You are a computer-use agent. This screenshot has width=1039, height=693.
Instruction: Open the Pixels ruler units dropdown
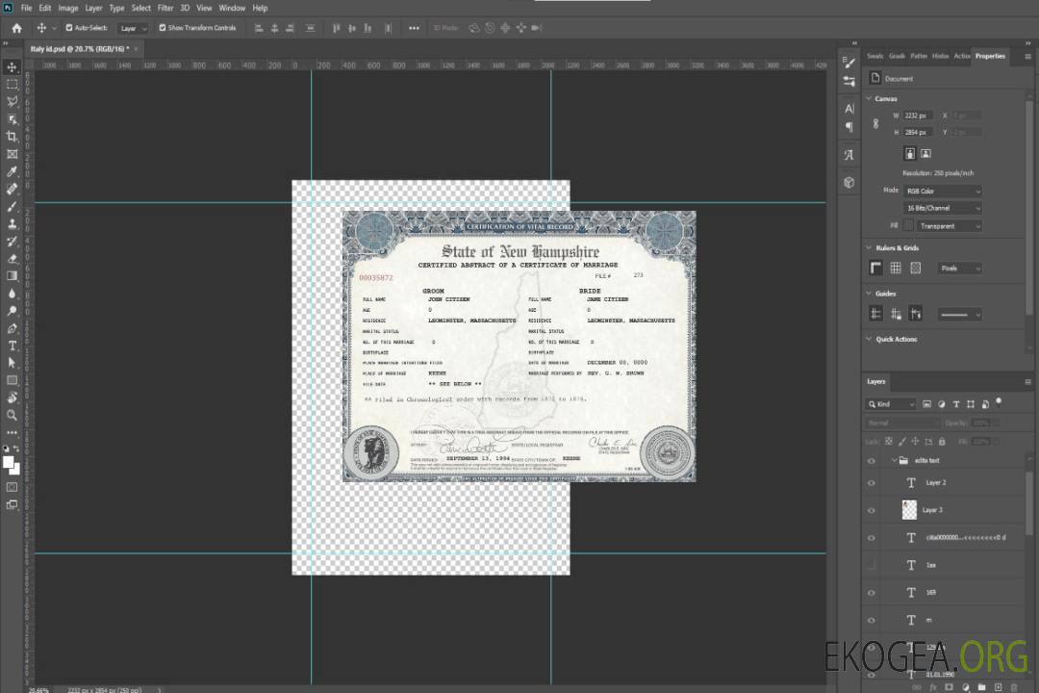click(x=959, y=268)
